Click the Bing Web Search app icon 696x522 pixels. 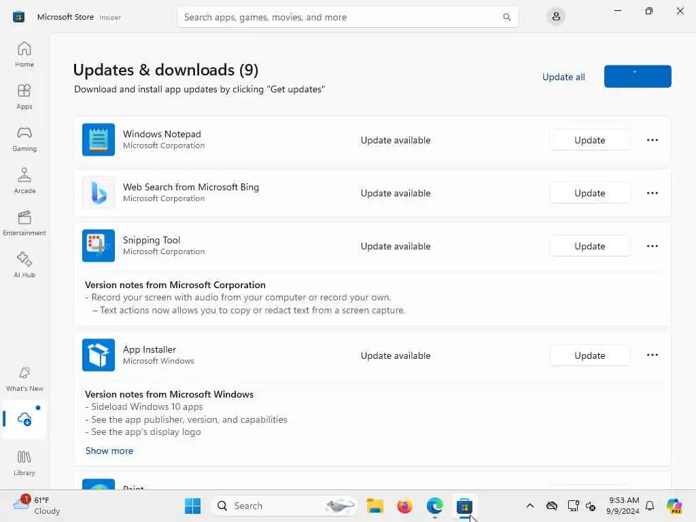click(99, 192)
